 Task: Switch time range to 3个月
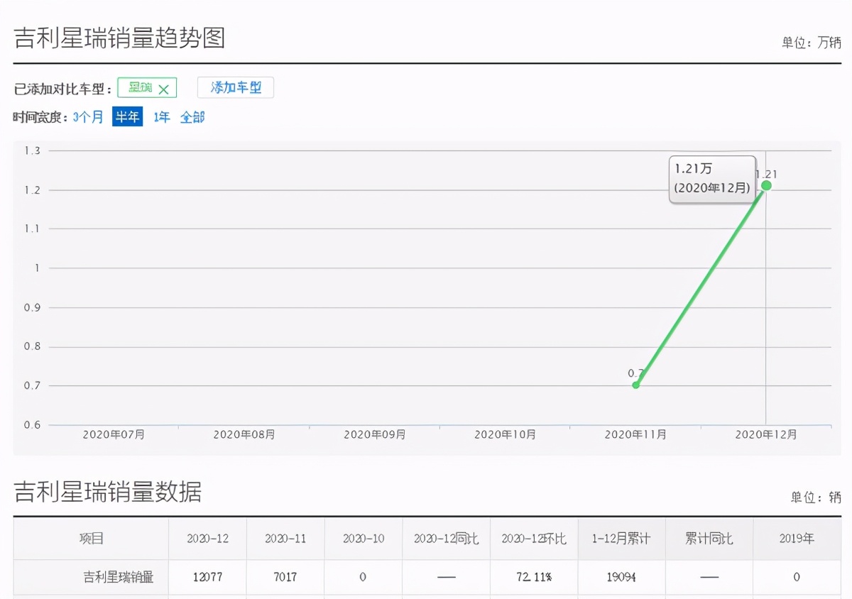[88, 117]
